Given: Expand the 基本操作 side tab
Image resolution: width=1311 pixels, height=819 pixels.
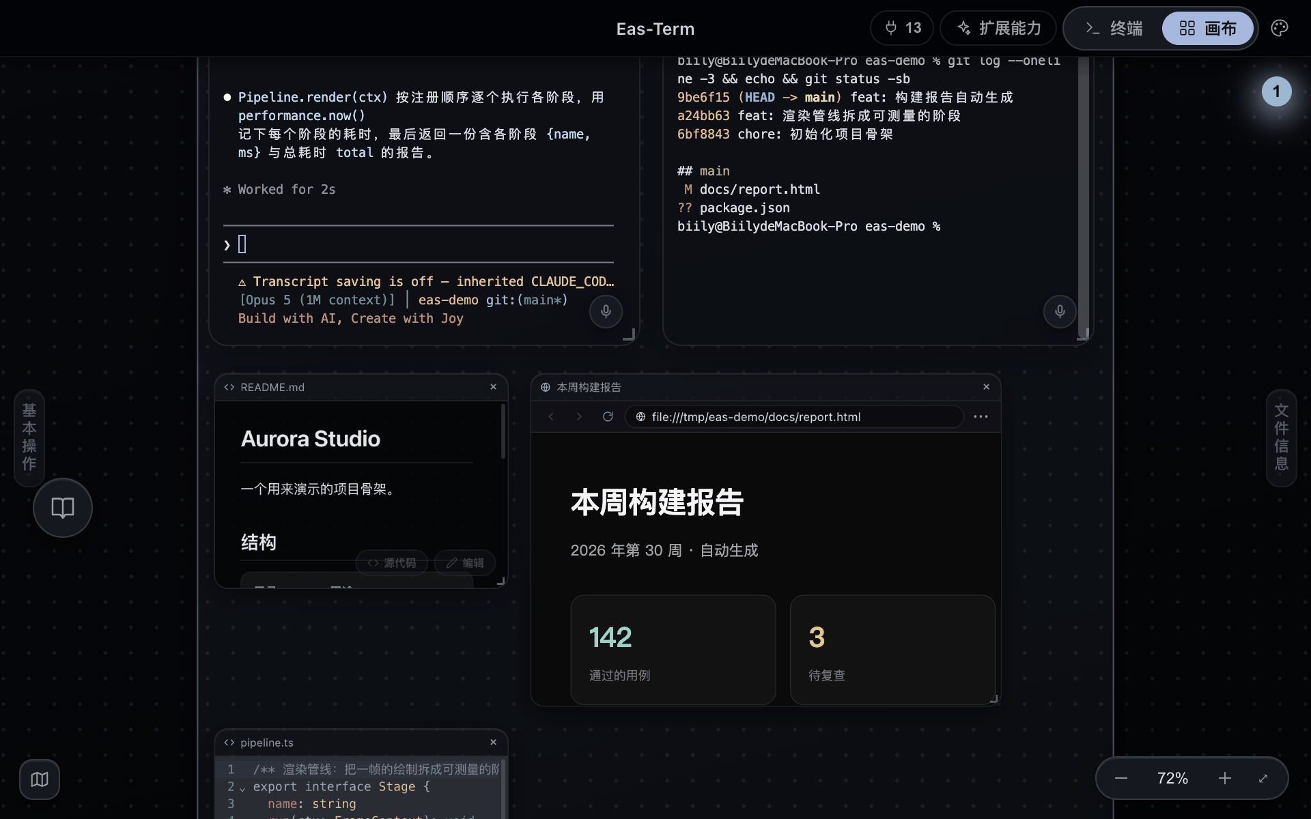Looking at the screenshot, I should point(29,437).
